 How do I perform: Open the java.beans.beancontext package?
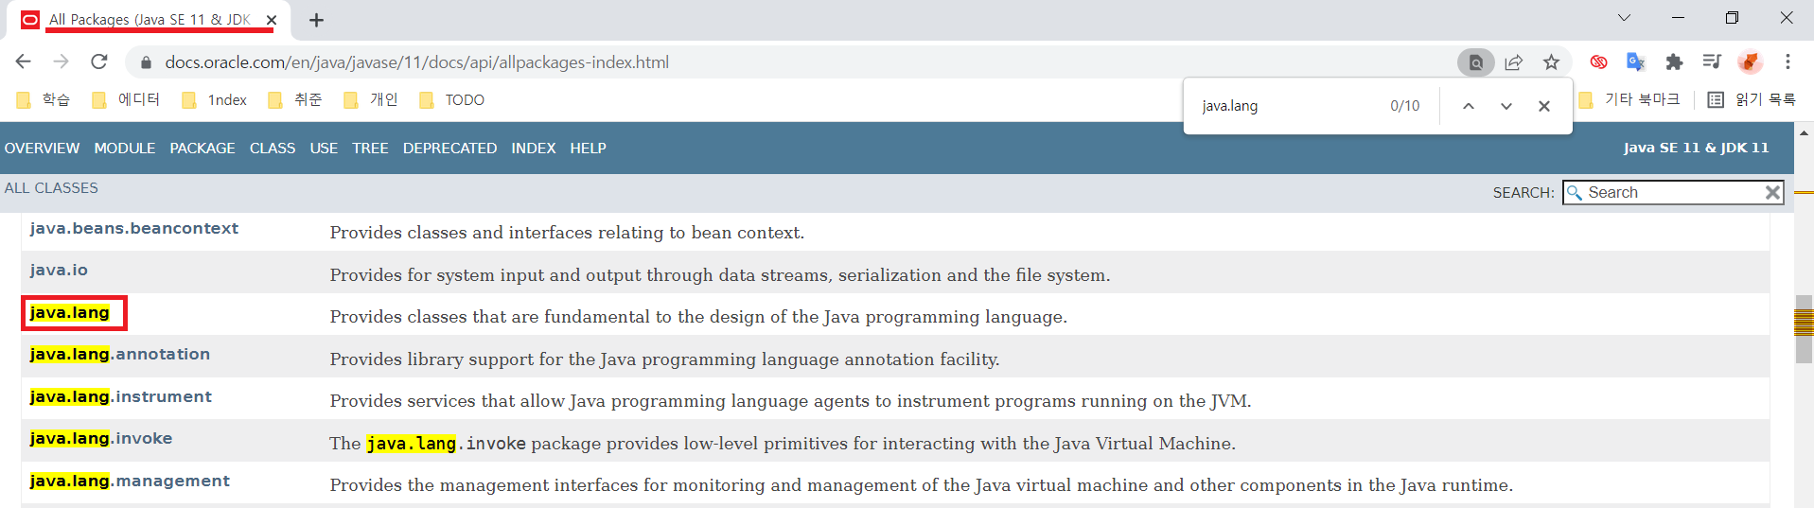click(134, 229)
